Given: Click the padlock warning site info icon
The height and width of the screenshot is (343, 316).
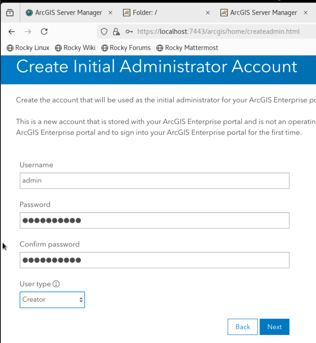Looking at the screenshot, I should (116, 32).
